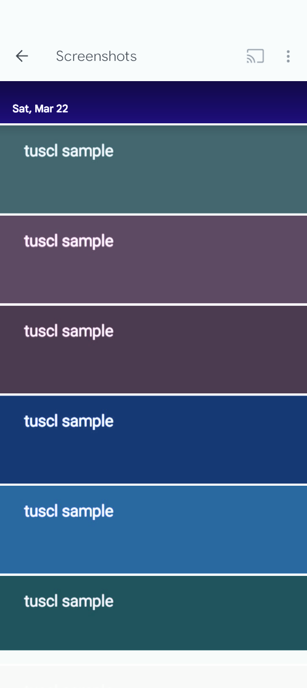The image size is (307, 688).
Task: Open the dark teal bottom screenshot
Action: [153, 613]
